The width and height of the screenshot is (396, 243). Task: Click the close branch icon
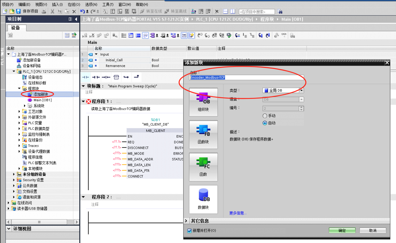(136, 77)
